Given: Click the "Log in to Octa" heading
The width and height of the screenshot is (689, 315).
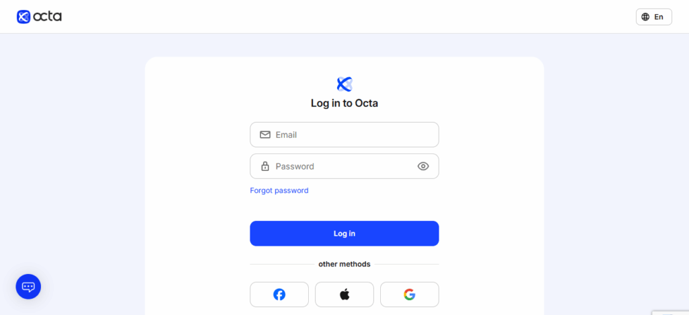Looking at the screenshot, I should [344, 104].
